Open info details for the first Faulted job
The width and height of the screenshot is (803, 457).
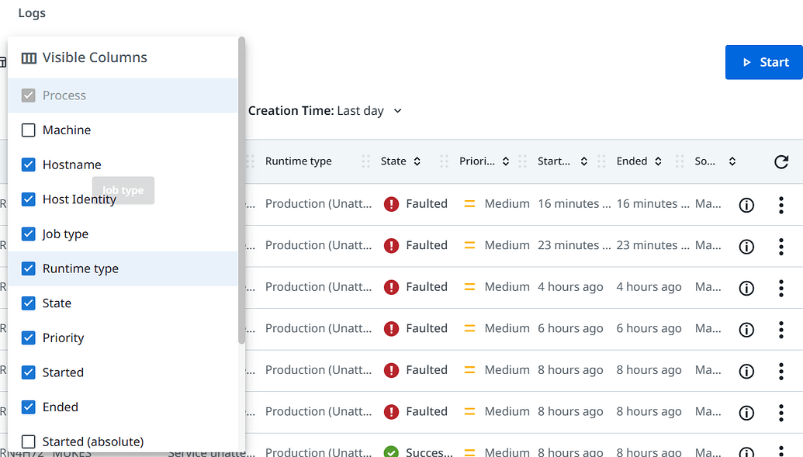(746, 205)
